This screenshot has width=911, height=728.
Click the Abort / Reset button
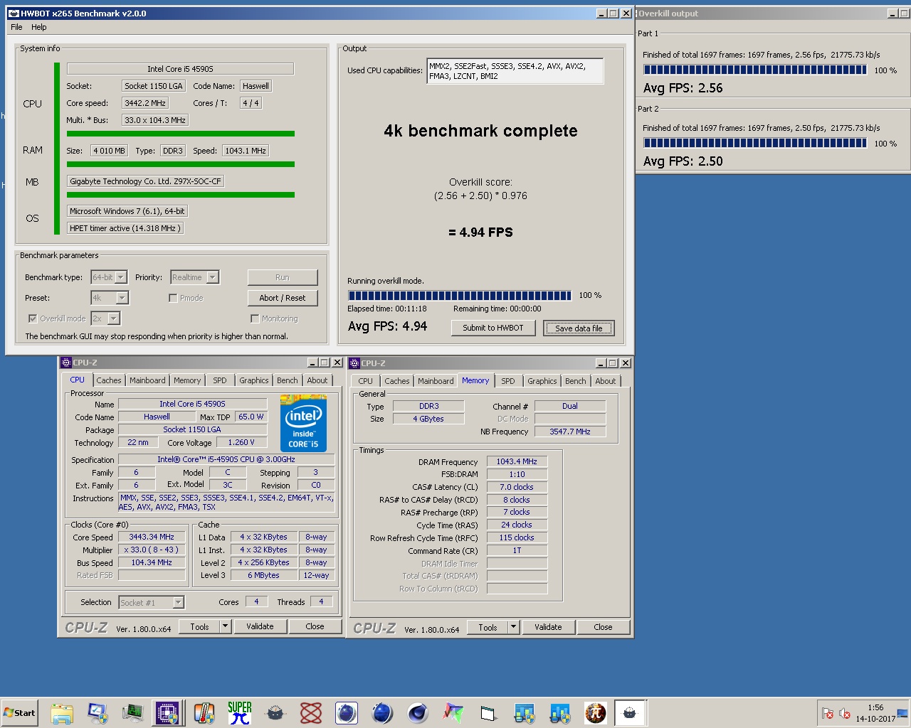click(283, 298)
